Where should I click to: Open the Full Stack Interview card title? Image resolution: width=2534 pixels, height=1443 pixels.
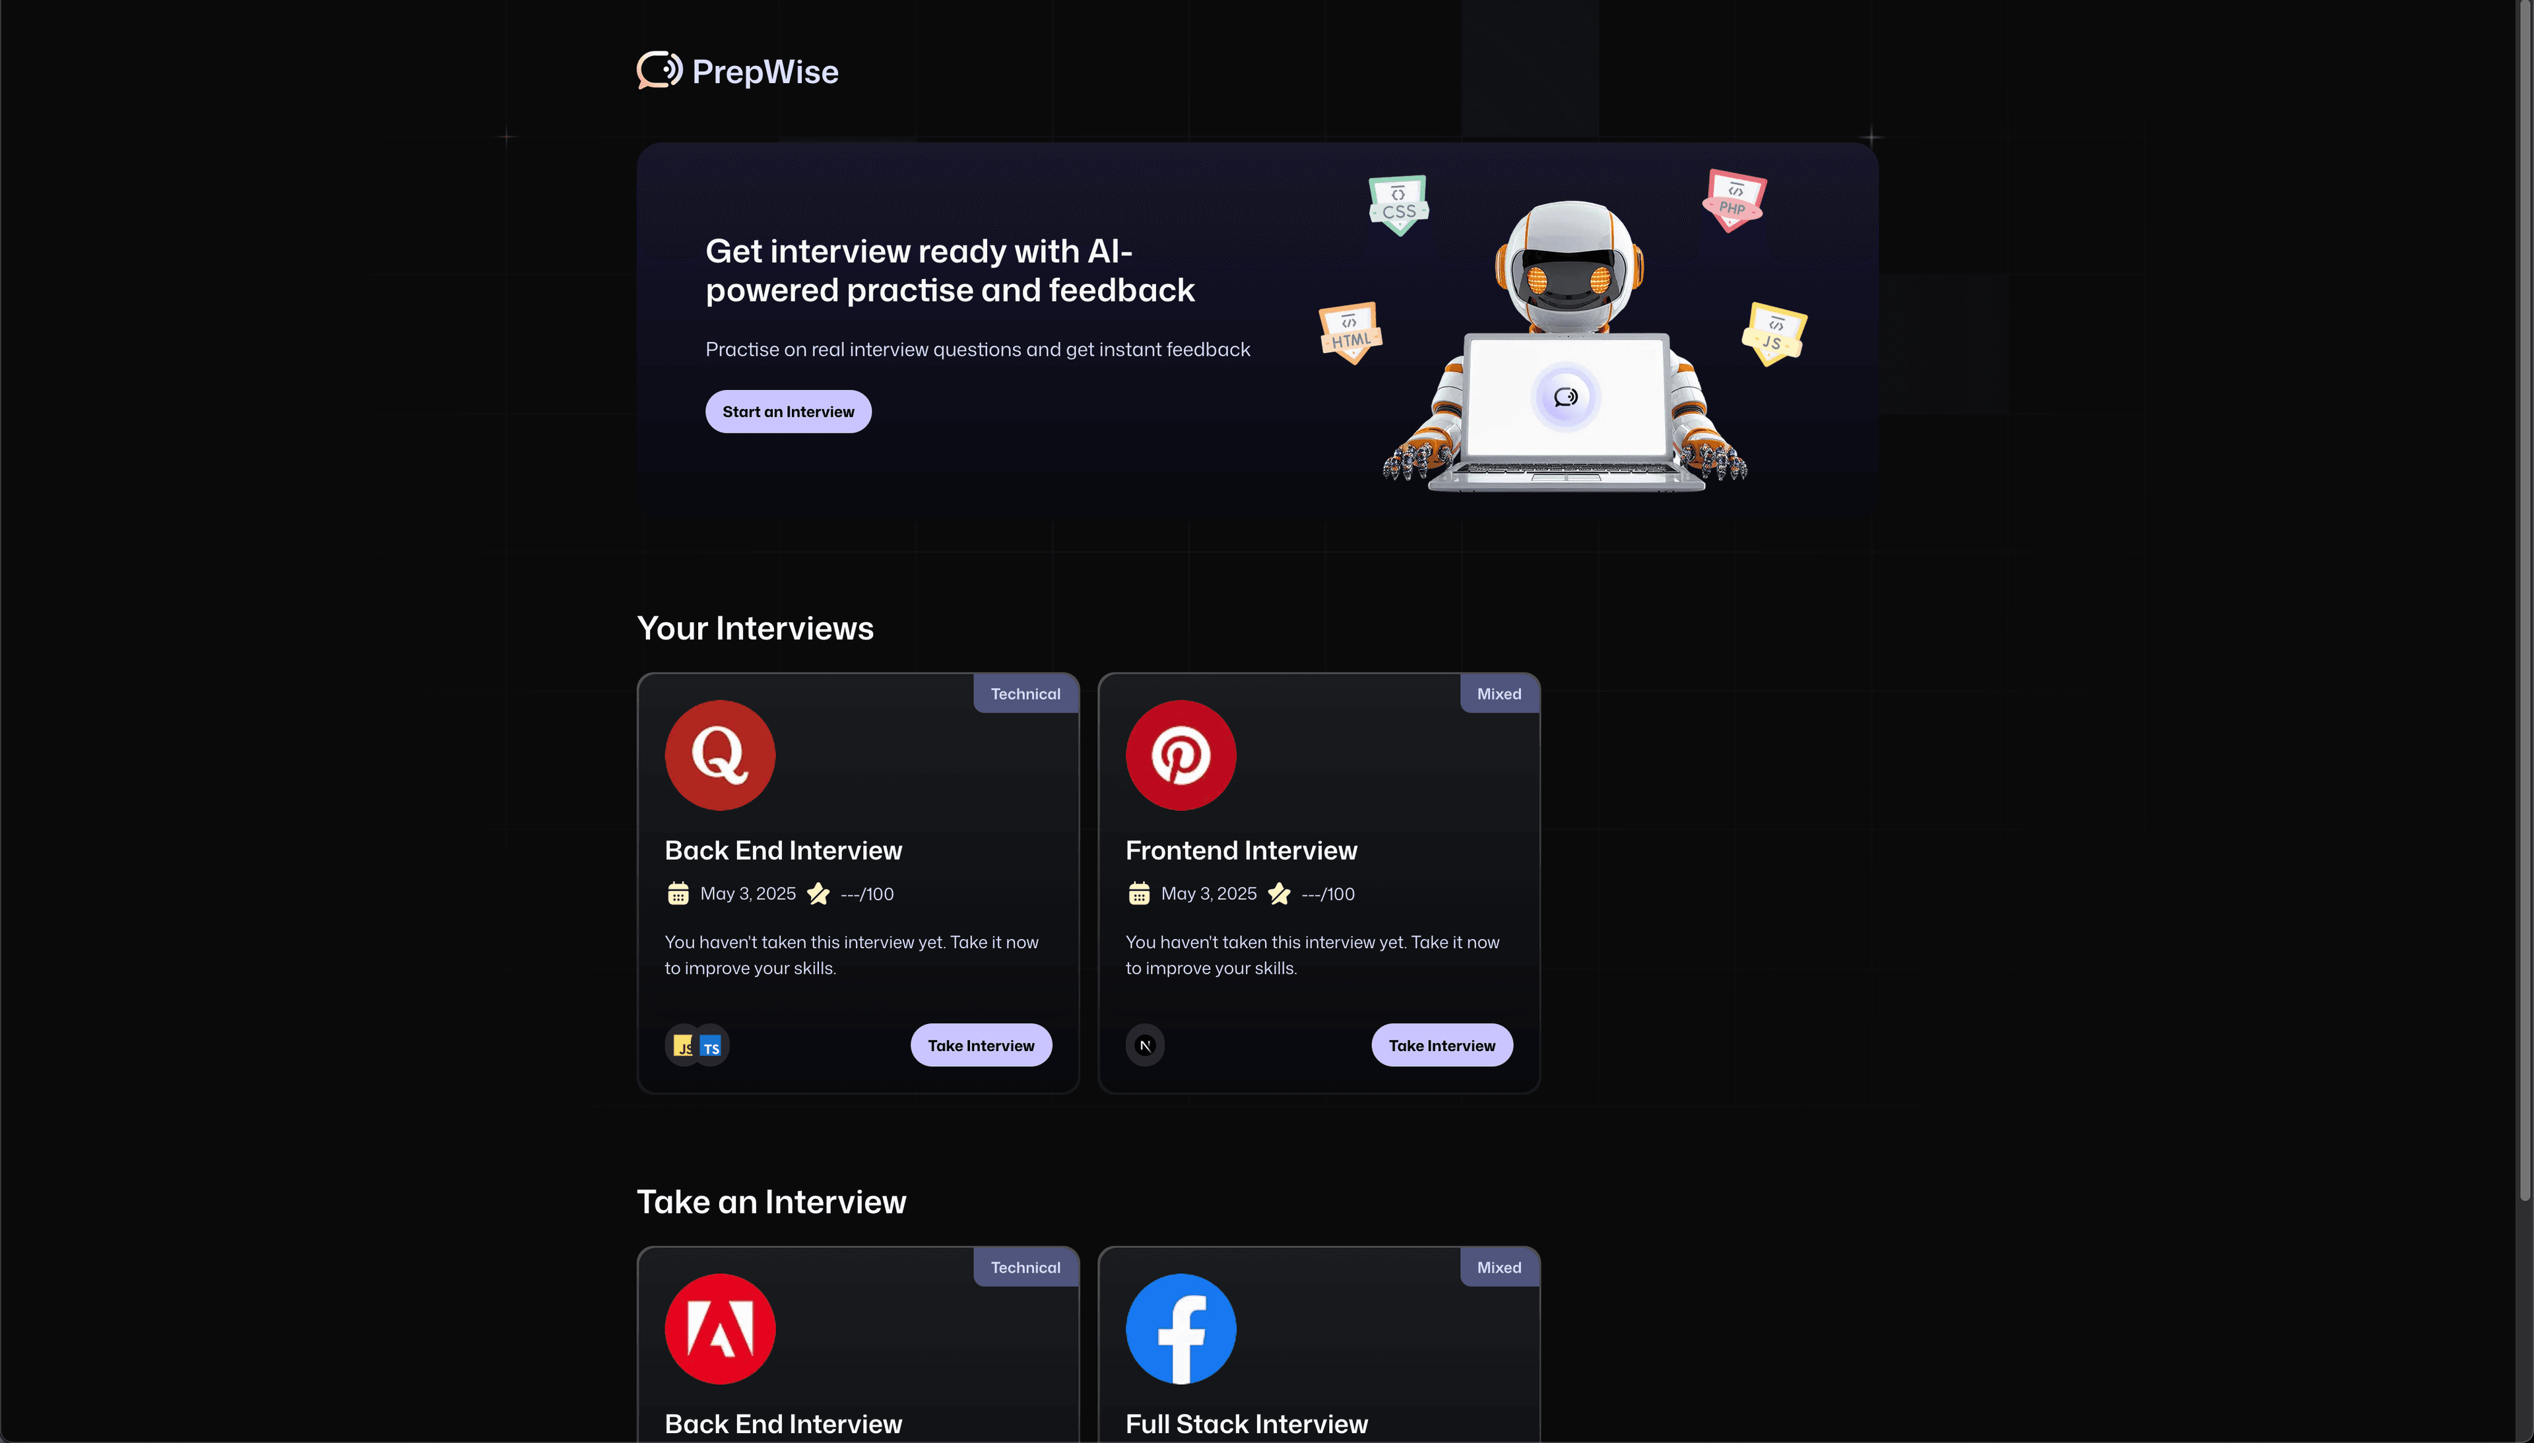(x=1247, y=1424)
